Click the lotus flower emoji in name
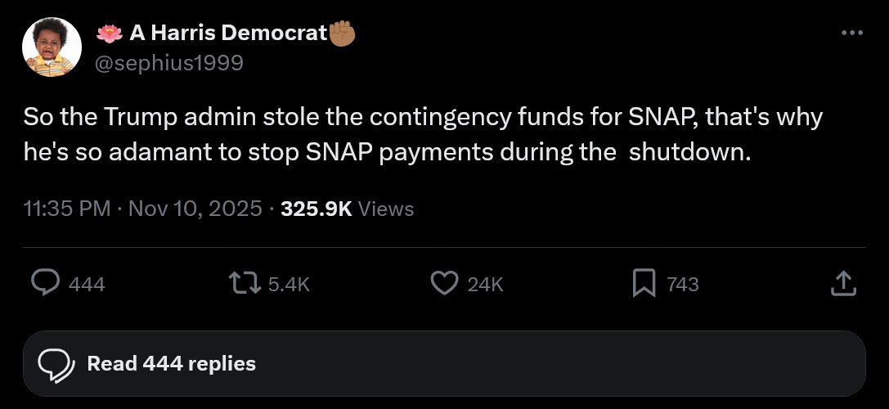The height and width of the screenshot is (409, 889). (109, 33)
